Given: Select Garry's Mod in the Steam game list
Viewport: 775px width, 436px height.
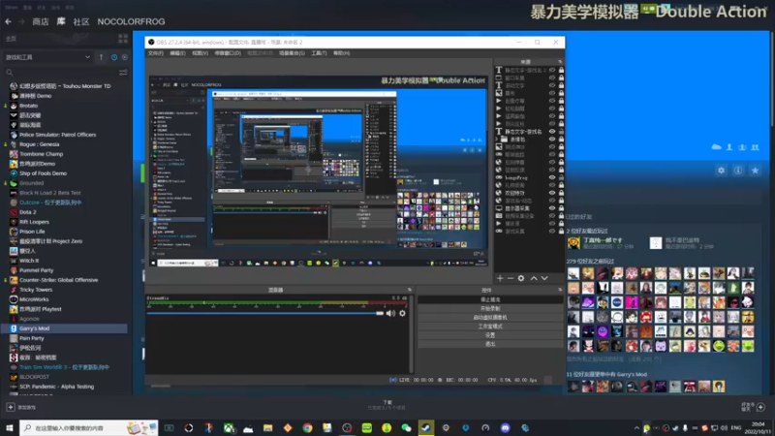Looking at the screenshot, I should pos(65,328).
